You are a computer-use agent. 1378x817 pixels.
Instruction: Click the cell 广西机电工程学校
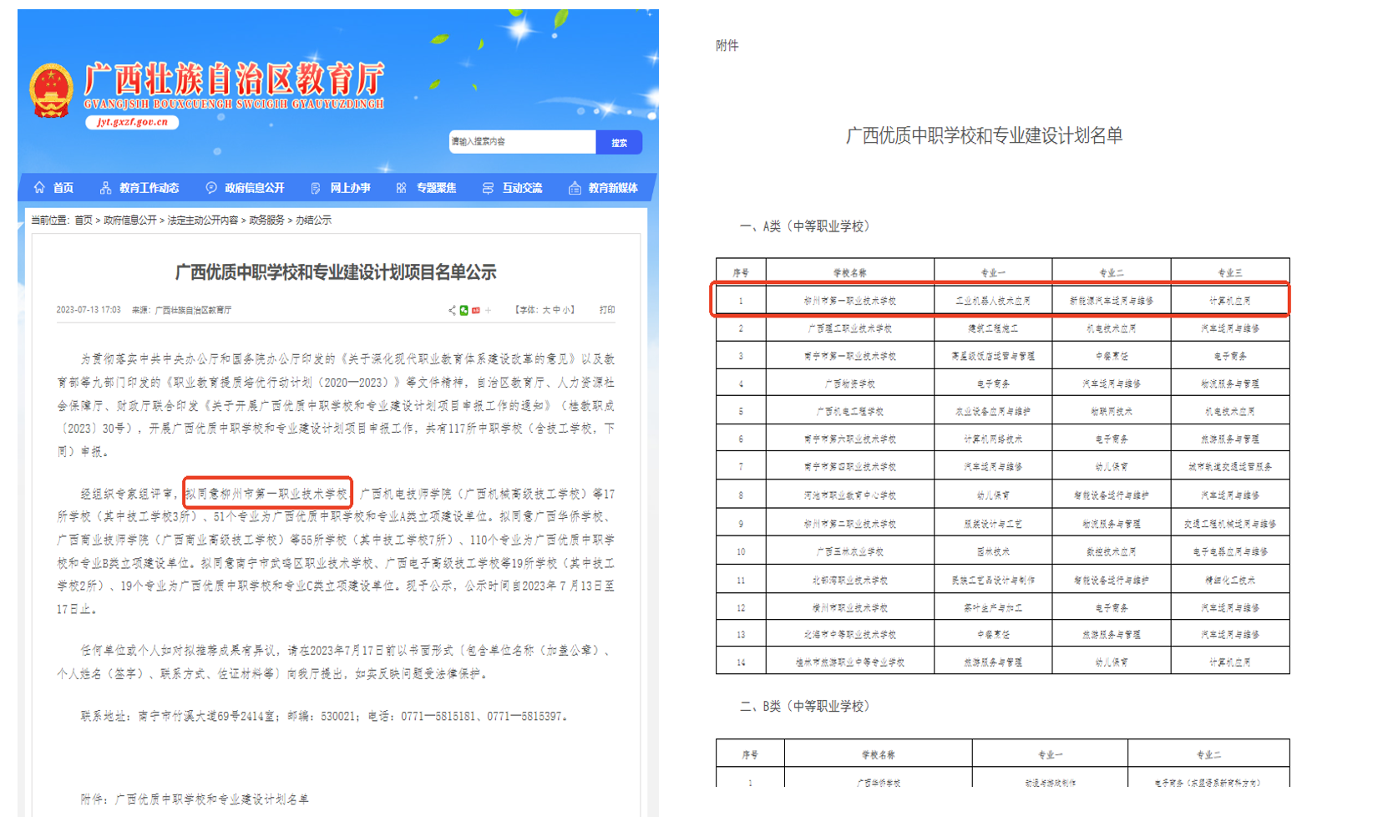(x=850, y=412)
